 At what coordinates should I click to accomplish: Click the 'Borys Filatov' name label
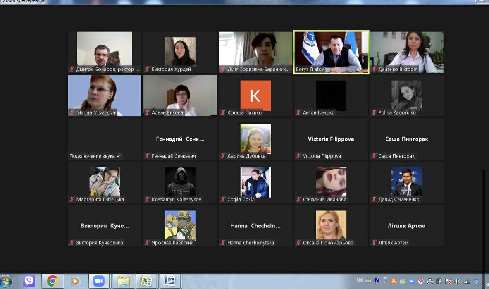click(x=310, y=69)
